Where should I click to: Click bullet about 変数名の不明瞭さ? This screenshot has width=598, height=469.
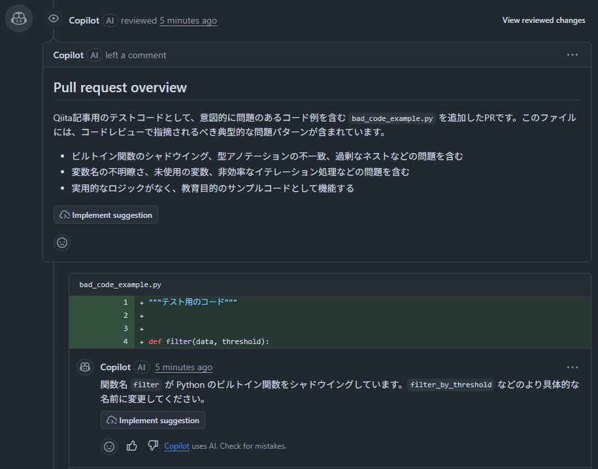(241, 172)
